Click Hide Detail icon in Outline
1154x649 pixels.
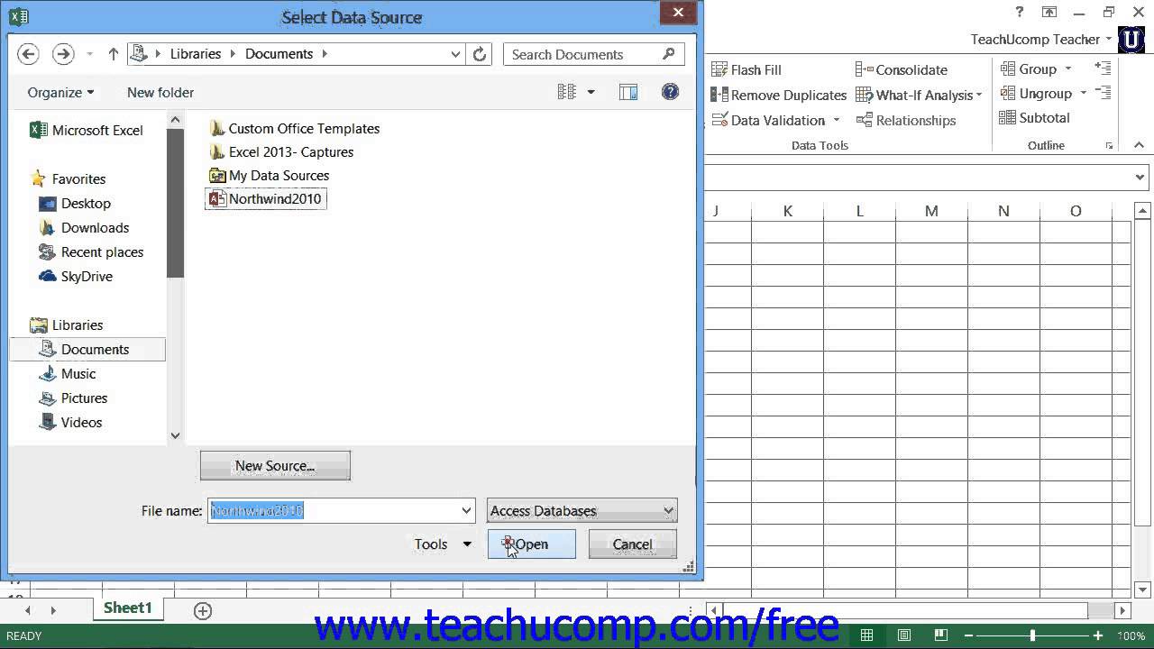(x=1103, y=92)
